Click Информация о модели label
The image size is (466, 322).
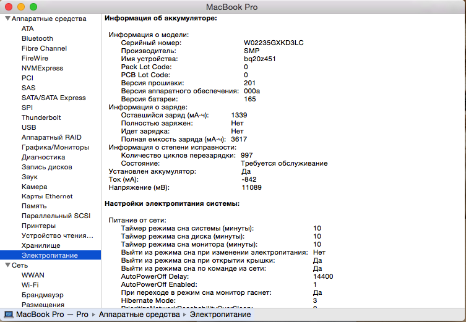149,35
